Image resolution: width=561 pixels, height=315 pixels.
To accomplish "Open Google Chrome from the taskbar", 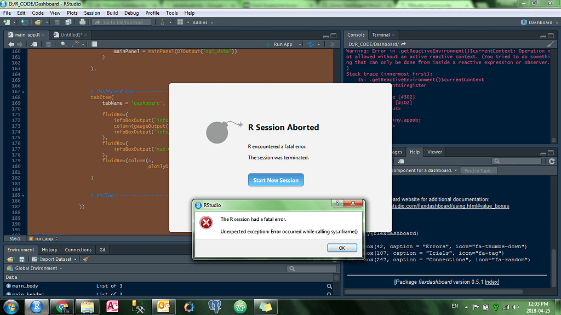I will (62, 307).
